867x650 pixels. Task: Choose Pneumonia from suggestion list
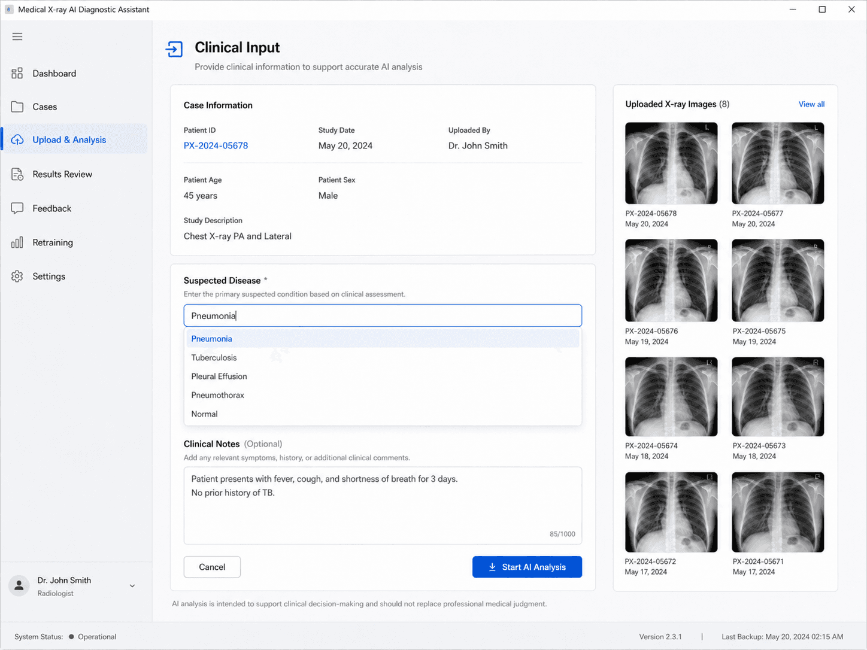coord(383,339)
